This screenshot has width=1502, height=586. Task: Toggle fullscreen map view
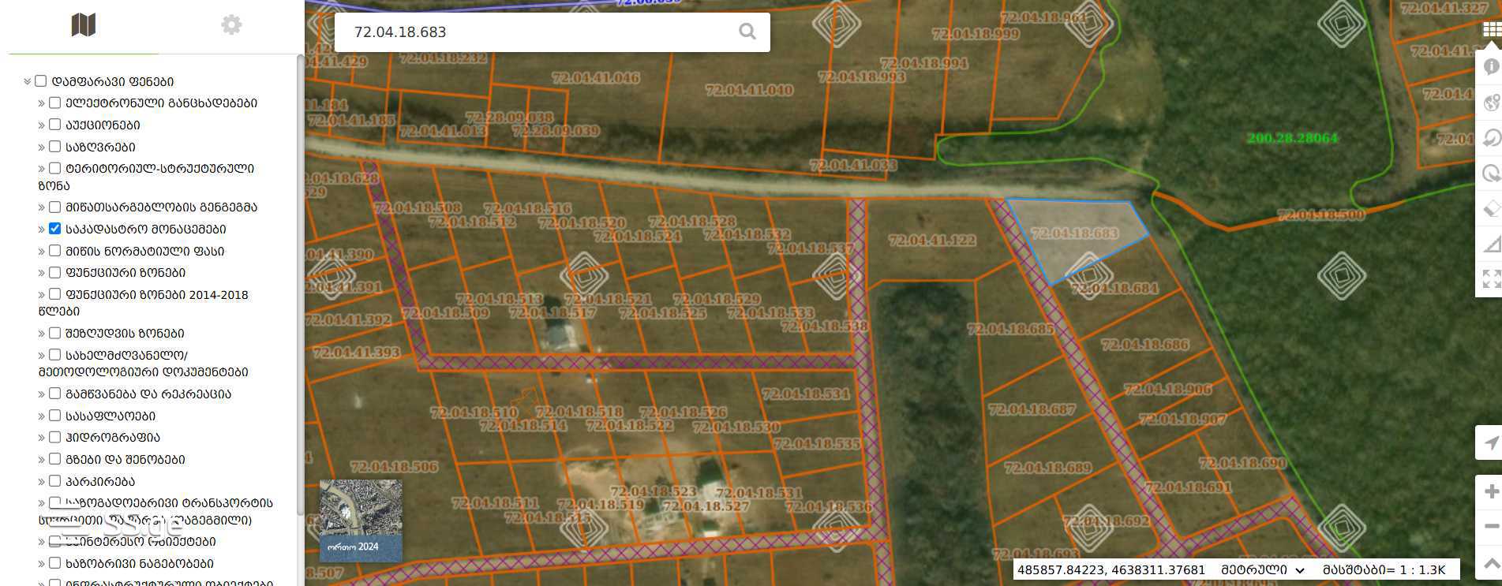tap(1491, 278)
